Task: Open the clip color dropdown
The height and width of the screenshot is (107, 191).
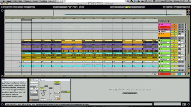Action: [x=34, y=84]
